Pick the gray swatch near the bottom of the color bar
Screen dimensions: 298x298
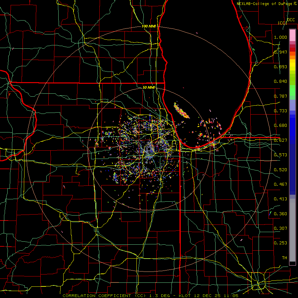click(292, 230)
